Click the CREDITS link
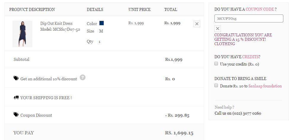This screenshot has width=289, height=140. coord(251,57)
